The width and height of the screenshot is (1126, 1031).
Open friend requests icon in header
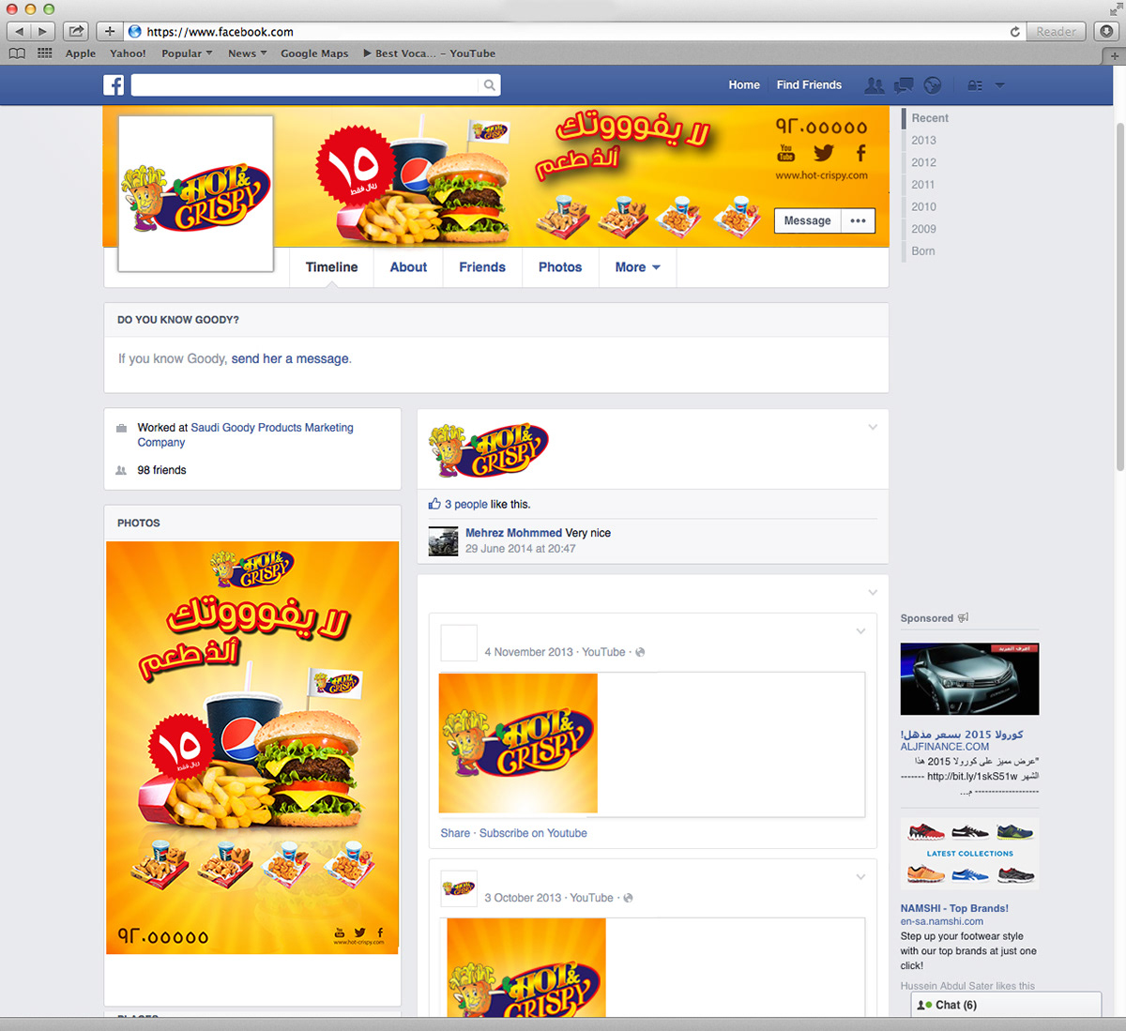point(875,85)
